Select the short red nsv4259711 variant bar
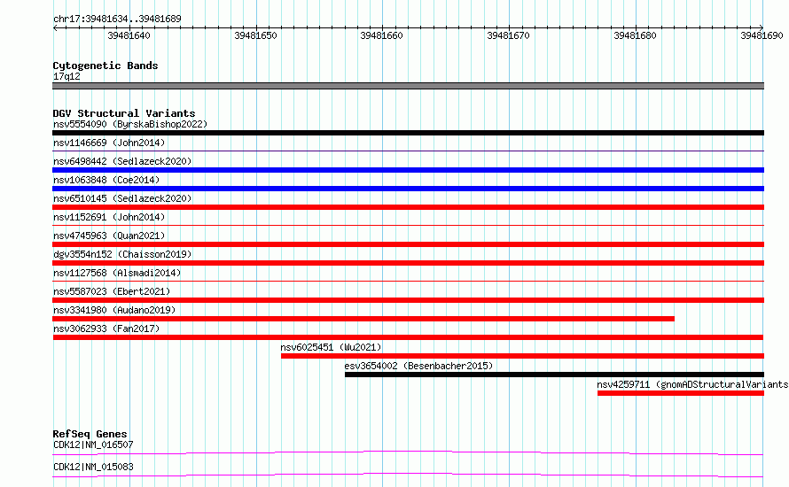789x487 pixels. click(x=681, y=393)
